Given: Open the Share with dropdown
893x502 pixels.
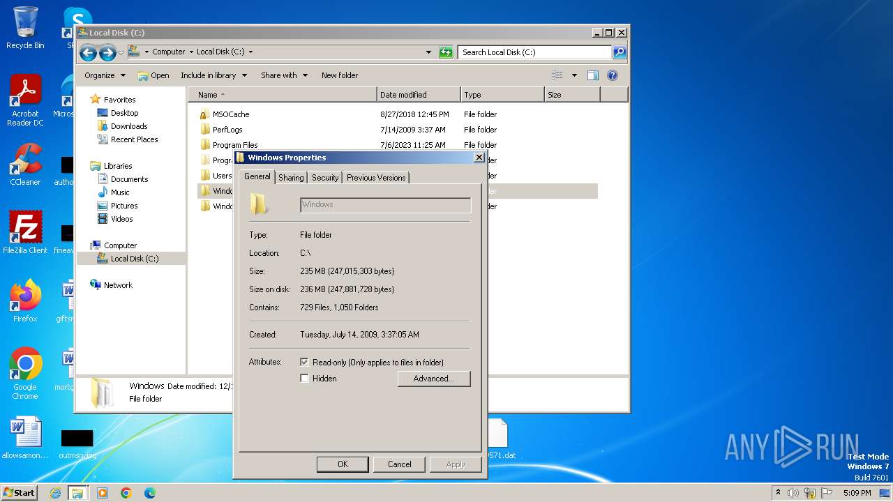Looking at the screenshot, I should click(284, 75).
